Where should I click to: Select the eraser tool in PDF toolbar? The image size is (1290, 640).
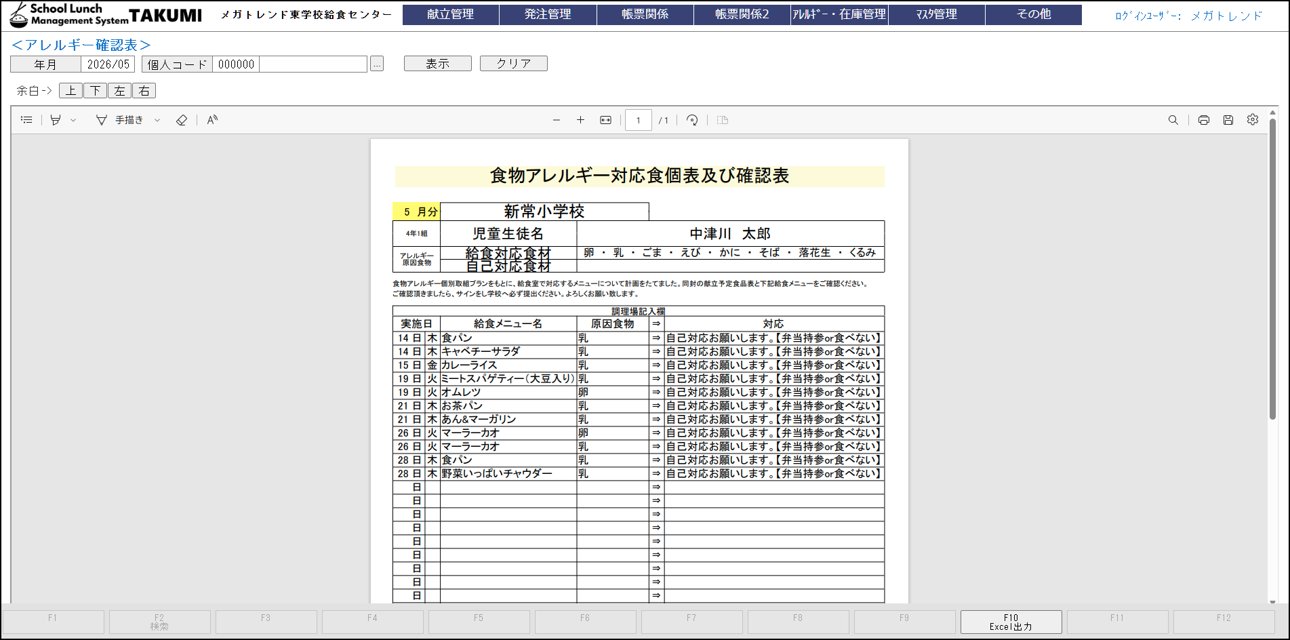[181, 120]
